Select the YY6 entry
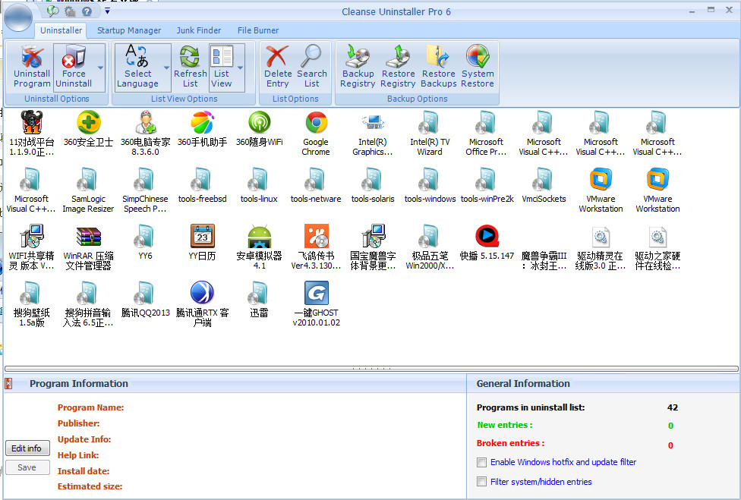This screenshot has width=741, height=500. (x=145, y=243)
